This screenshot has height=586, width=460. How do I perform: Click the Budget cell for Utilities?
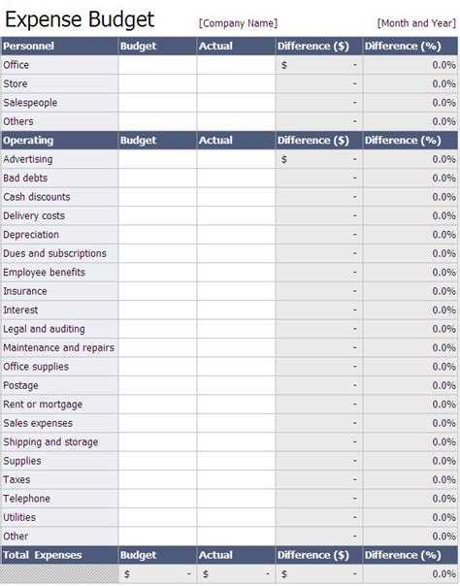tap(157, 517)
